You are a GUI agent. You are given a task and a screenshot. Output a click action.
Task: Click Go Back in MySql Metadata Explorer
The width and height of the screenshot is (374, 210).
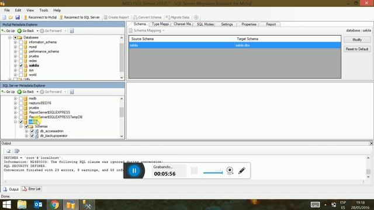pyautogui.click(x=26, y=31)
